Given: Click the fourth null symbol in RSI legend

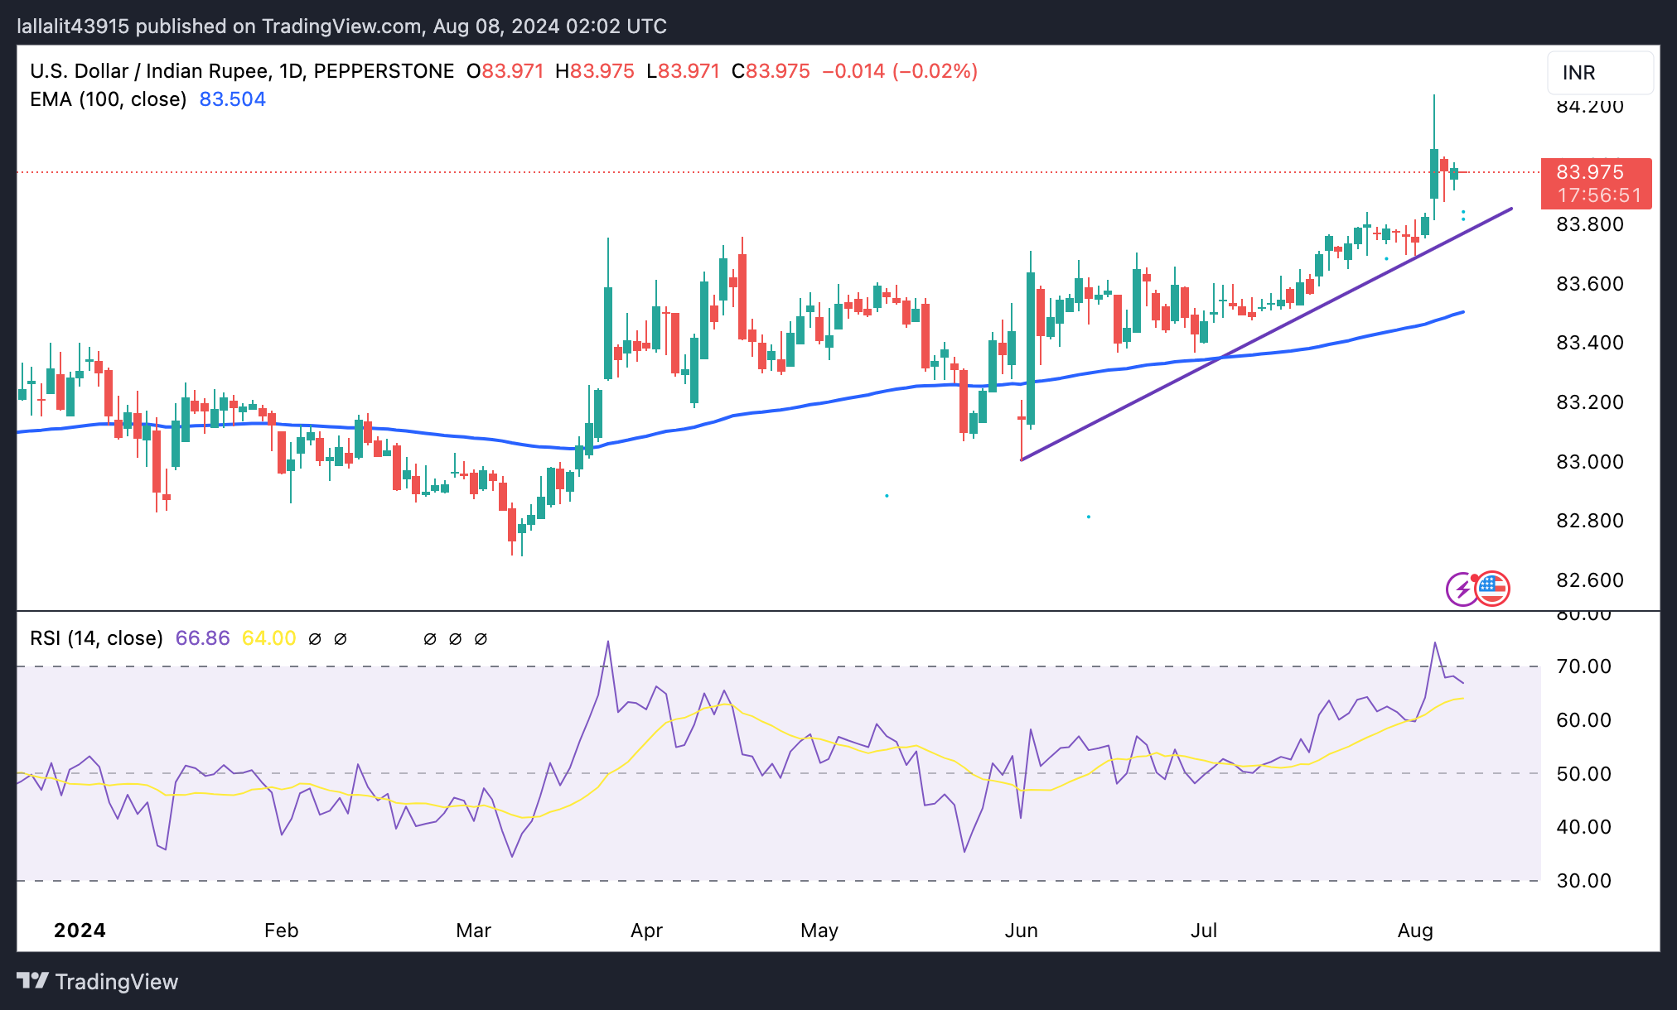Looking at the screenshot, I should [455, 639].
